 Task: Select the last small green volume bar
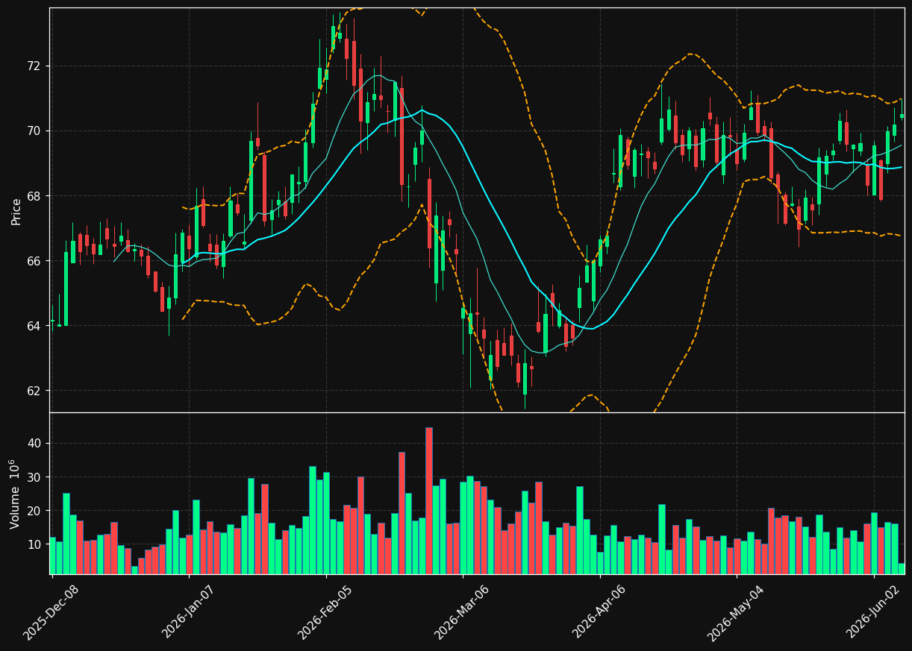click(901, 569)
